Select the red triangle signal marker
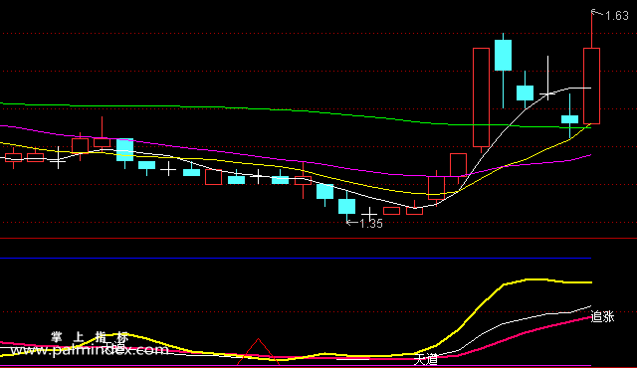Viewport: 637px width, 368px height. coord(258,352)
